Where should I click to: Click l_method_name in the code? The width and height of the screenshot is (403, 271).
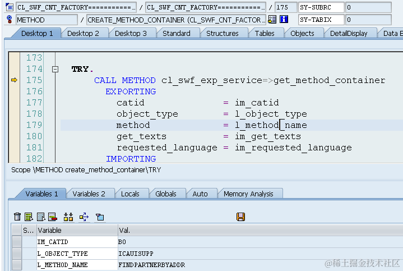tap(271, 125)
